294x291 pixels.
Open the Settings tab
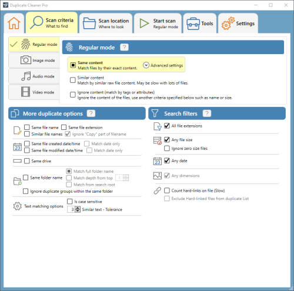tap(238, 23)
